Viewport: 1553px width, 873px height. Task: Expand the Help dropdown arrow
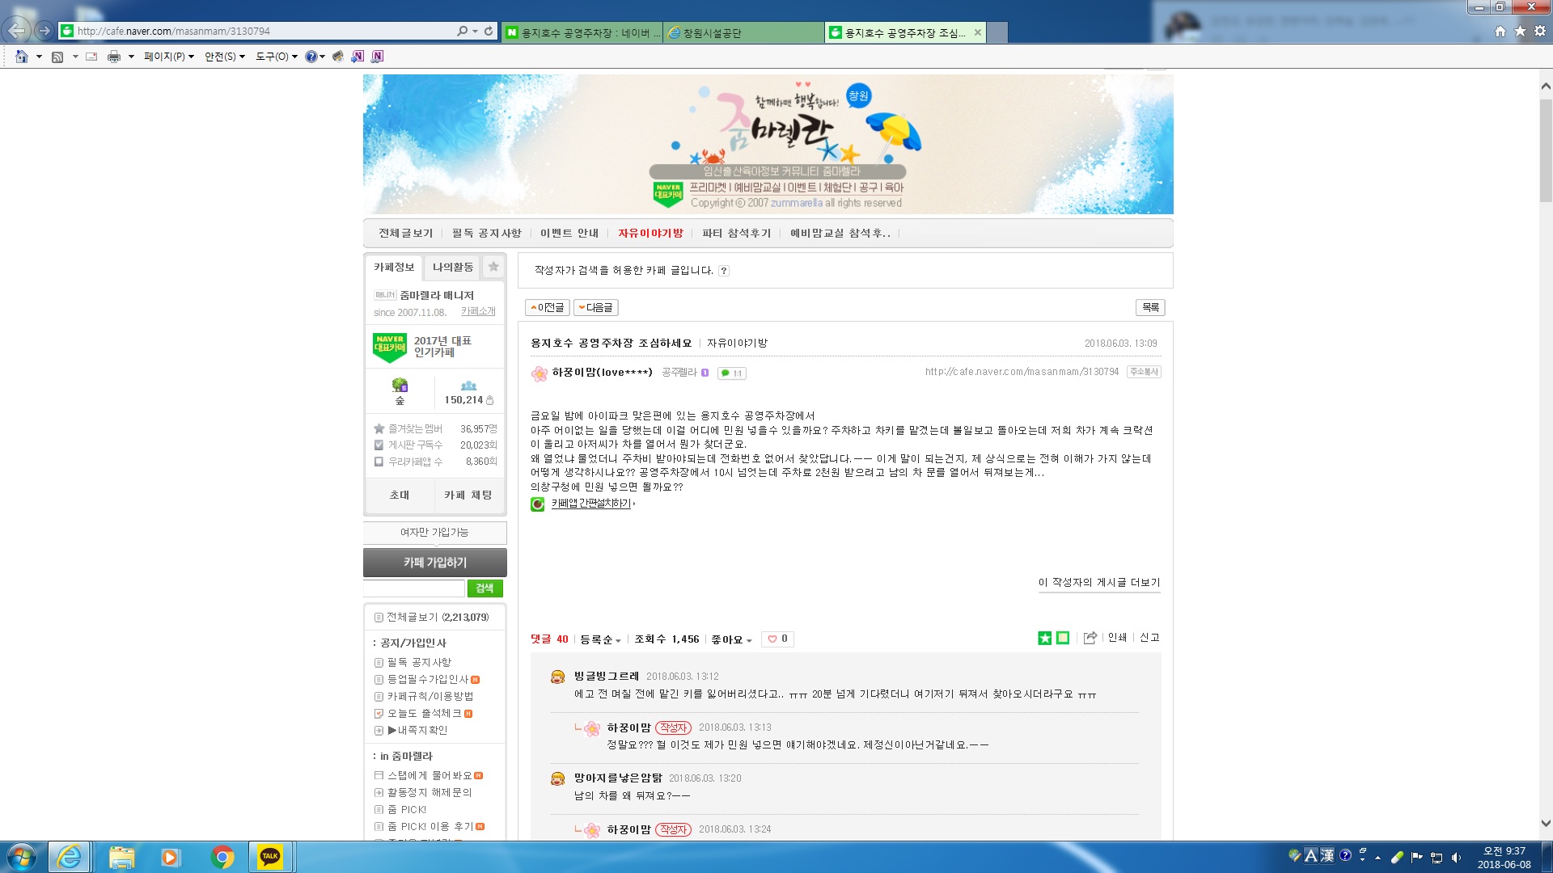tap(322, 57)
